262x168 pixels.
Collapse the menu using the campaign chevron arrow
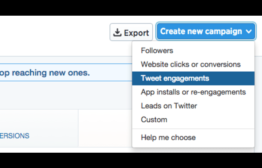tap(249, 31)
